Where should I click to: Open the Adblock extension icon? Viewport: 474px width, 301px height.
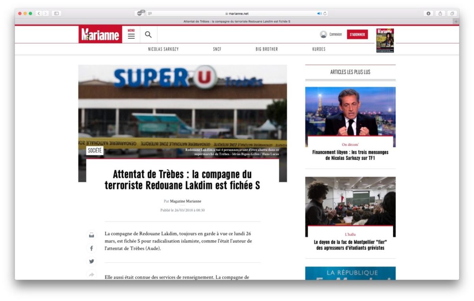[140, 13]
